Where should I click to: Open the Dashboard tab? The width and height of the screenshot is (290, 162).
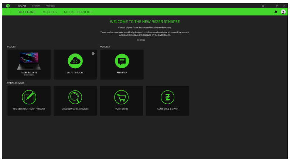click(x=27, y=12)
